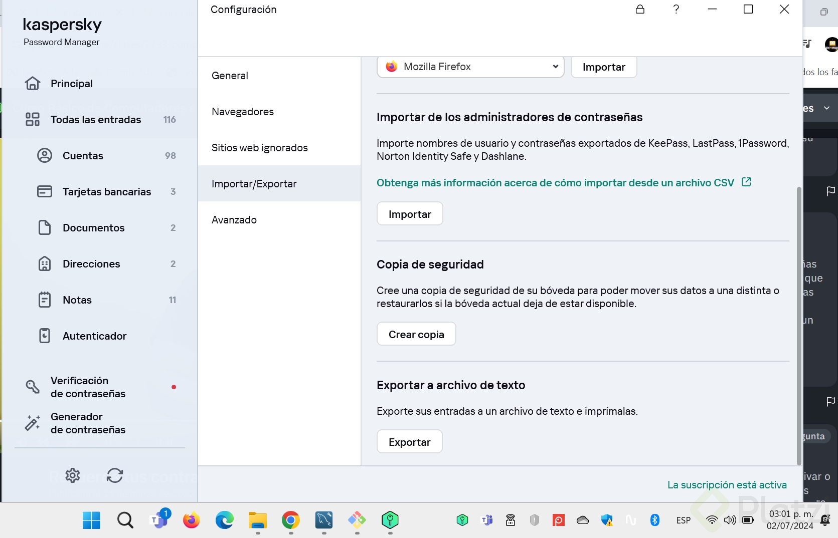Lock the vault with padlock icon
The width and height of the screenshot is (838, 538).
(640, 9)
